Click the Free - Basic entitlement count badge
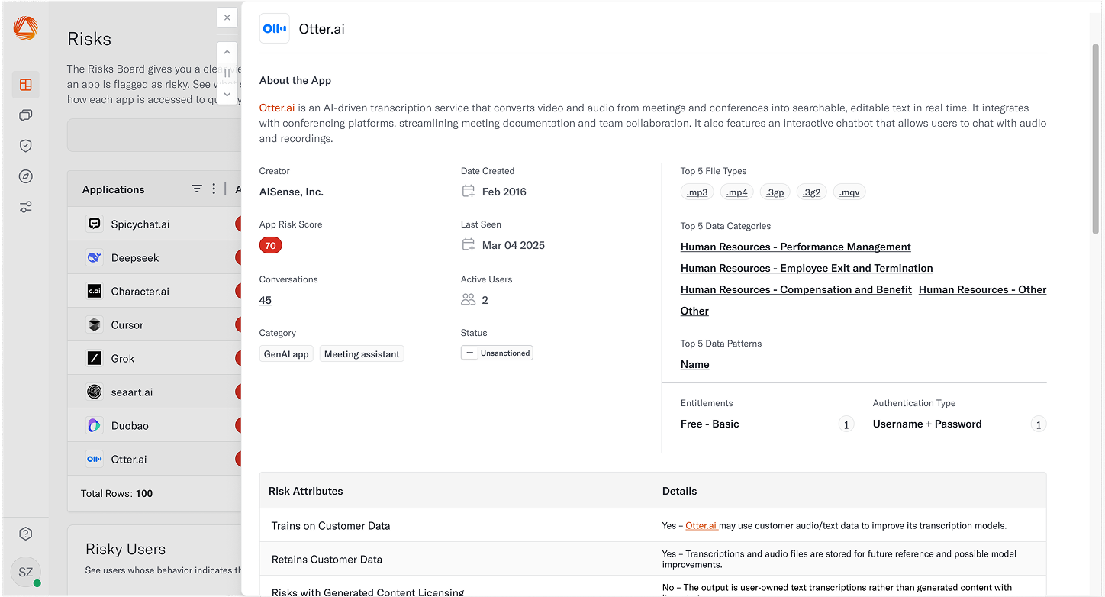This screenshot has width=1105, height=597. pos(846,424)
